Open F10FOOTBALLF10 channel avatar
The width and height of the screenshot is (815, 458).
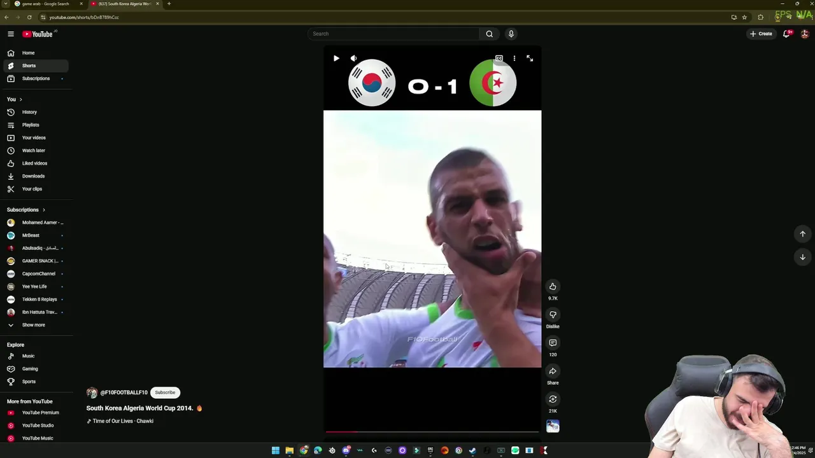pos(92,393)
